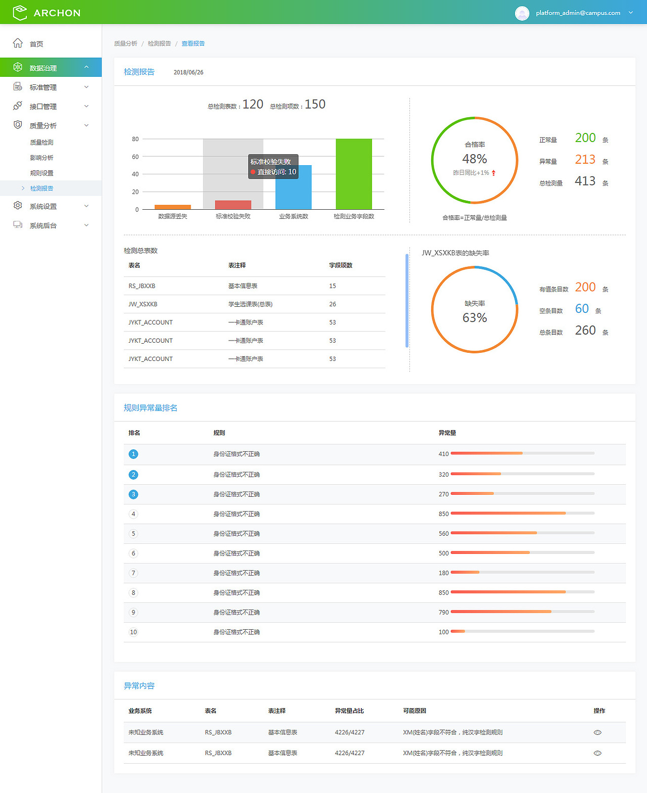The width and height of the screenshot is (647, 793).
Task: Click the user avatar icon
Action: click(522, 13)
